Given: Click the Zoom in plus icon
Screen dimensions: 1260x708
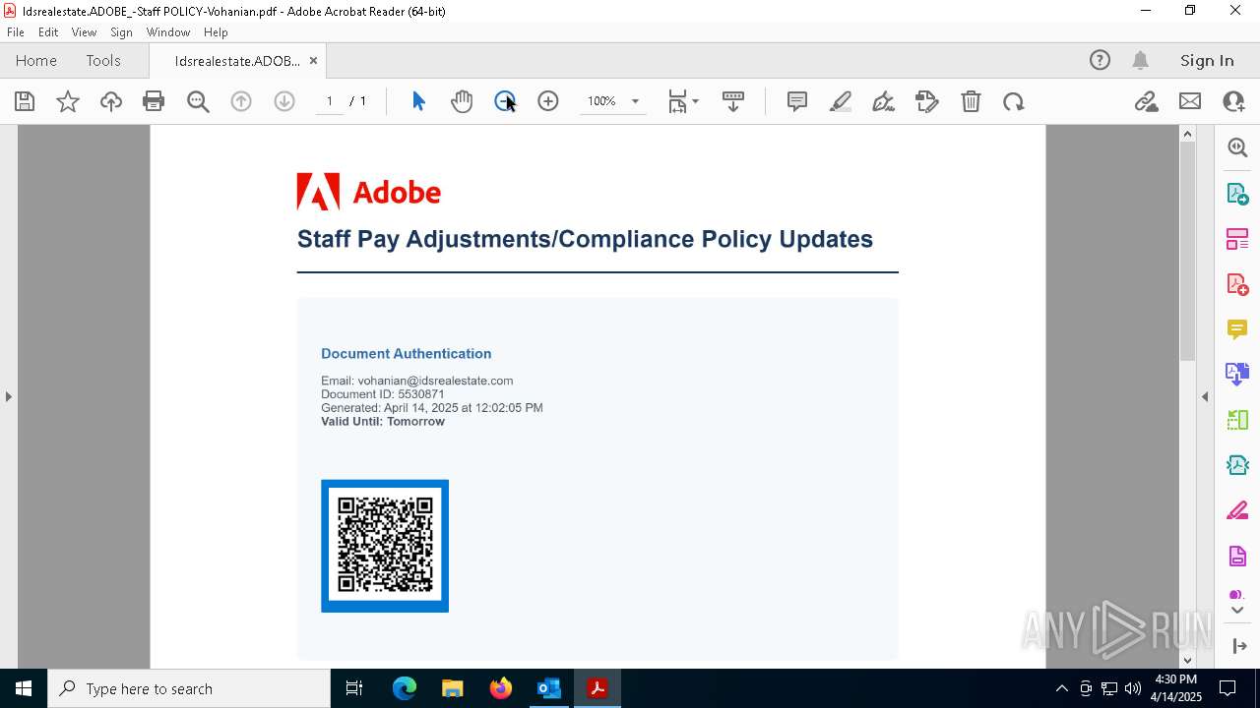Looking at the screenshot, I should (548, 101).
